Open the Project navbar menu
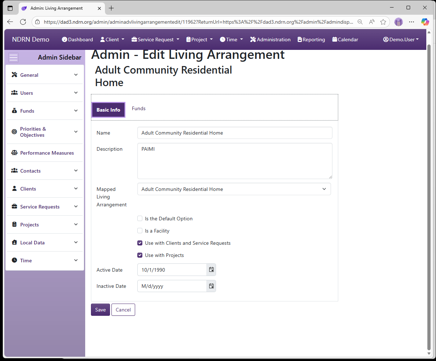The height and width of the screenshot is (361, 436). point(199,39)
